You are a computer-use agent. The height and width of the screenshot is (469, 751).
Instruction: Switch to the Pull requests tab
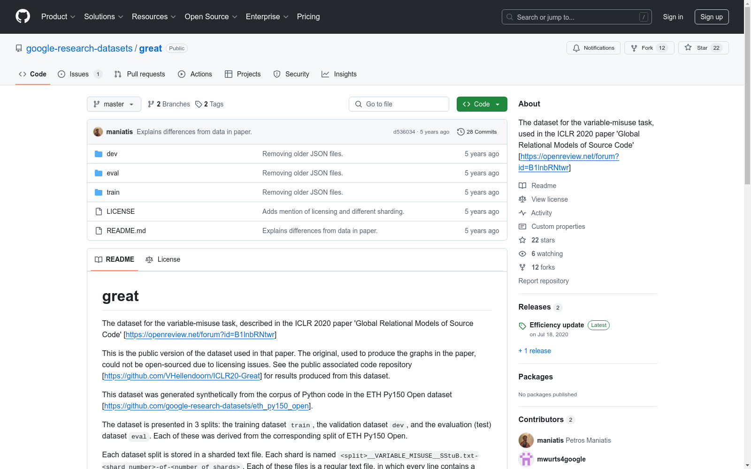click(x=140, y=74)
